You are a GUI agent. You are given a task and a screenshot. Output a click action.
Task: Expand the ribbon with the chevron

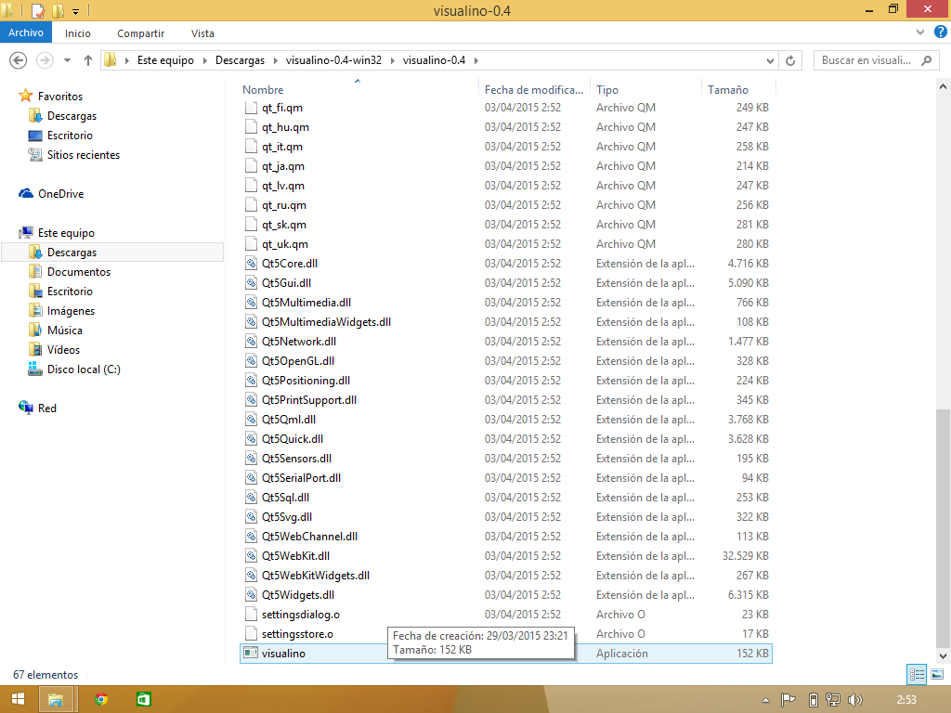920,32
